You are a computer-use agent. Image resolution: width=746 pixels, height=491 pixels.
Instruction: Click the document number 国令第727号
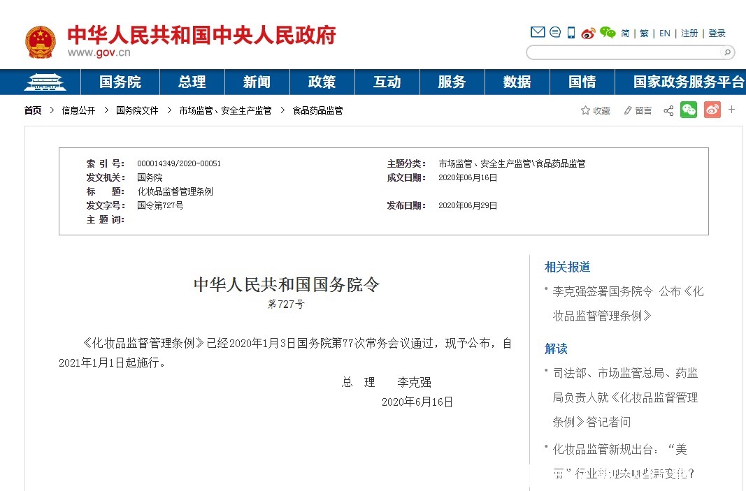(160, 205)
